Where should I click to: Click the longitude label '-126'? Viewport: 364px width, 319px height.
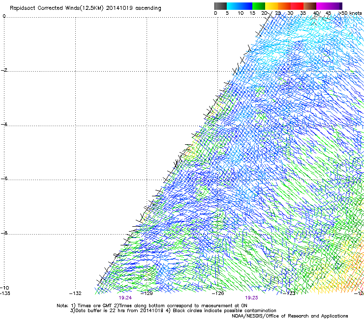(218, 293)
